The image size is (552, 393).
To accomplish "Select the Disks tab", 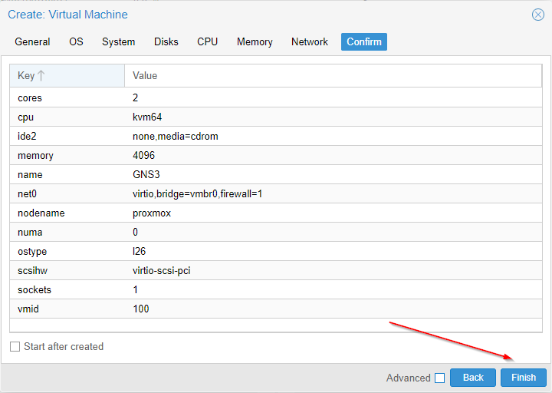I will pyautogui.click(x=166, y=42).
